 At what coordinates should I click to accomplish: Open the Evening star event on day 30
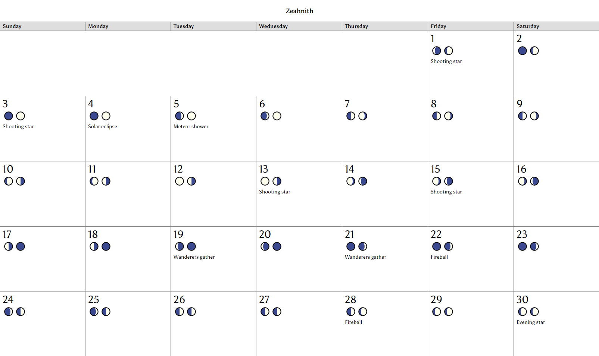pos(531,322)
